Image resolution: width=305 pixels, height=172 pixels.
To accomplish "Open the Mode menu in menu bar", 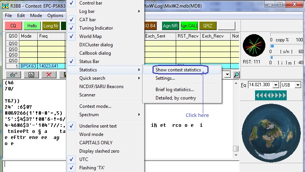I will click(36, 16).
